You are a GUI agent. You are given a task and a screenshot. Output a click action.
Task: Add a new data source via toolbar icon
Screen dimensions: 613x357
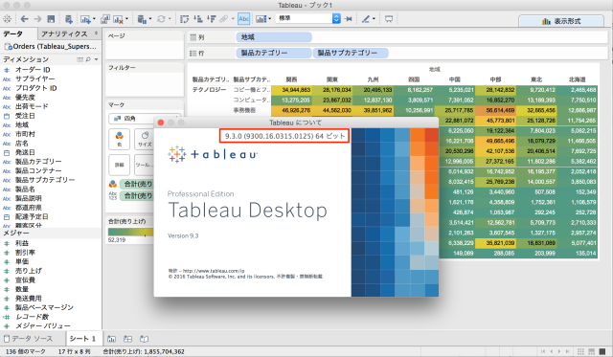coord(69,19)
